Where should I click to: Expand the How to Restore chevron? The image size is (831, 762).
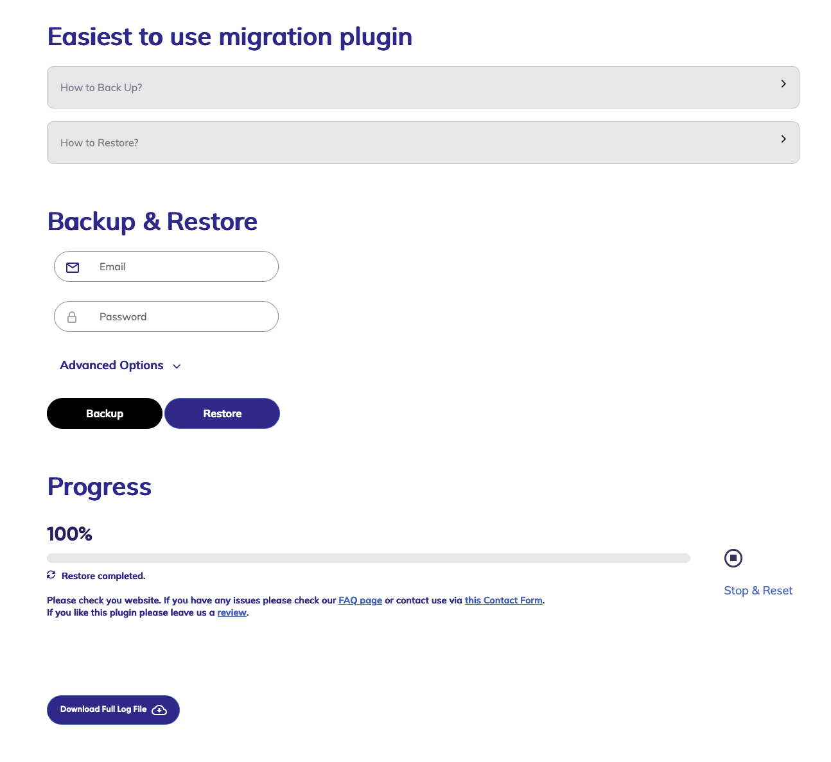(783, 139)
